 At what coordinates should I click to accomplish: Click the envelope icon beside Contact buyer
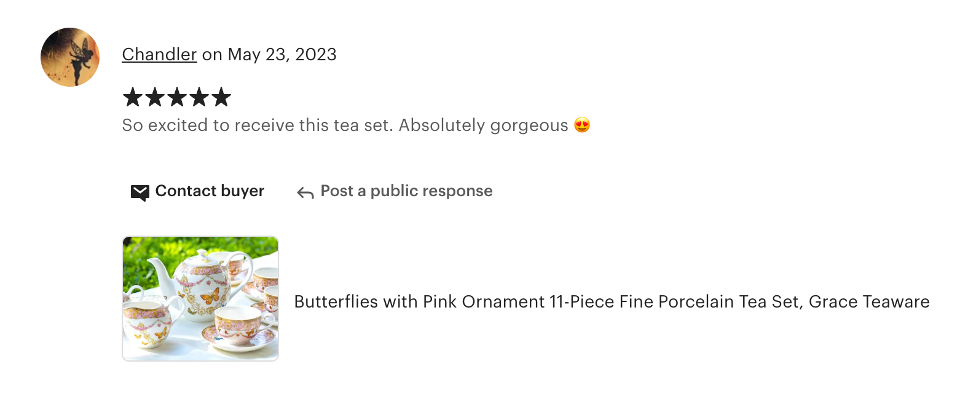pyautogui.click(x=140, y=193)
